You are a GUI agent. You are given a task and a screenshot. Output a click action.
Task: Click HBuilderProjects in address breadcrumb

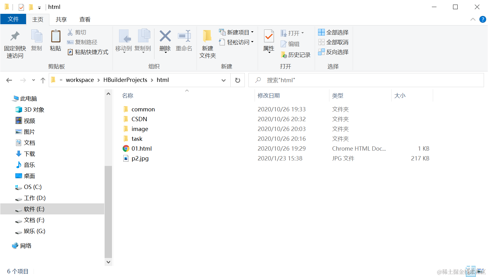125,80
